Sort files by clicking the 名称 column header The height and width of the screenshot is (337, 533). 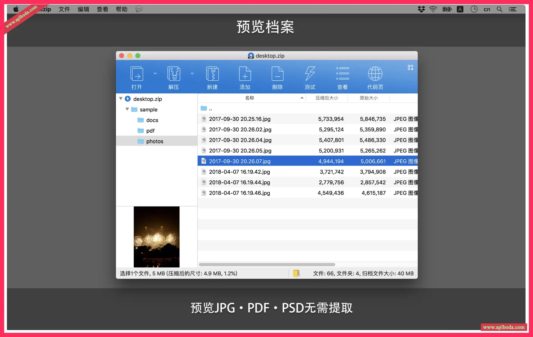[250, 98]
